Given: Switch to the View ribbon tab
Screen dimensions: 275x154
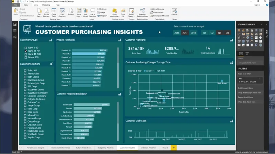Looking at the screenshot, I should coord(36,5).
